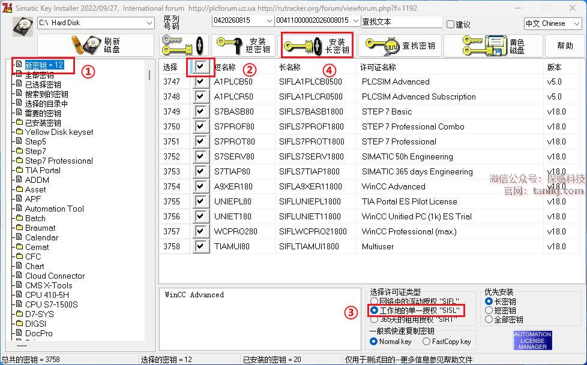Open the Step7 tree item
Viewport: 587px width, 365px height.
tap(35, 151)
